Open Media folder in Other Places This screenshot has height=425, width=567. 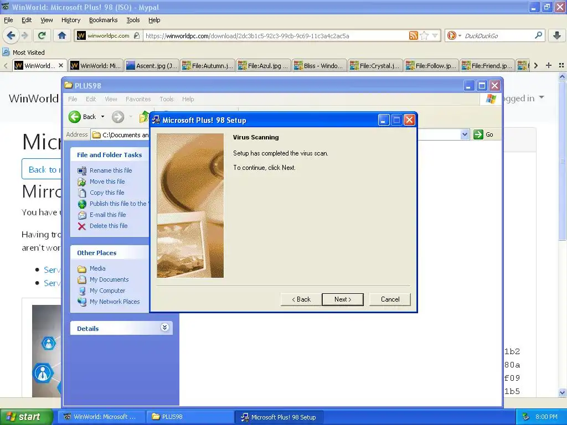click(97, 268)
